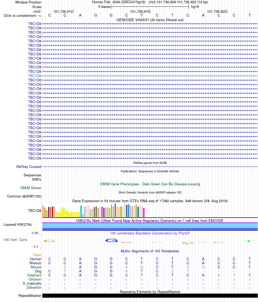Open the Publications: Sequences in Scientific Articles title
This screenshot has height=302, width=258.
(x=150, y=171)
